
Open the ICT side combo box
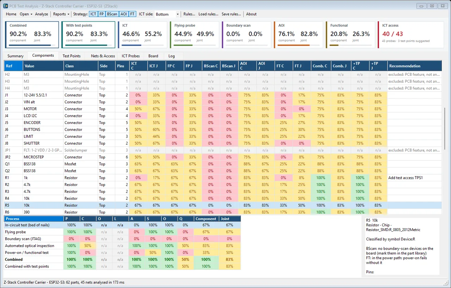[x=167, y=14]
